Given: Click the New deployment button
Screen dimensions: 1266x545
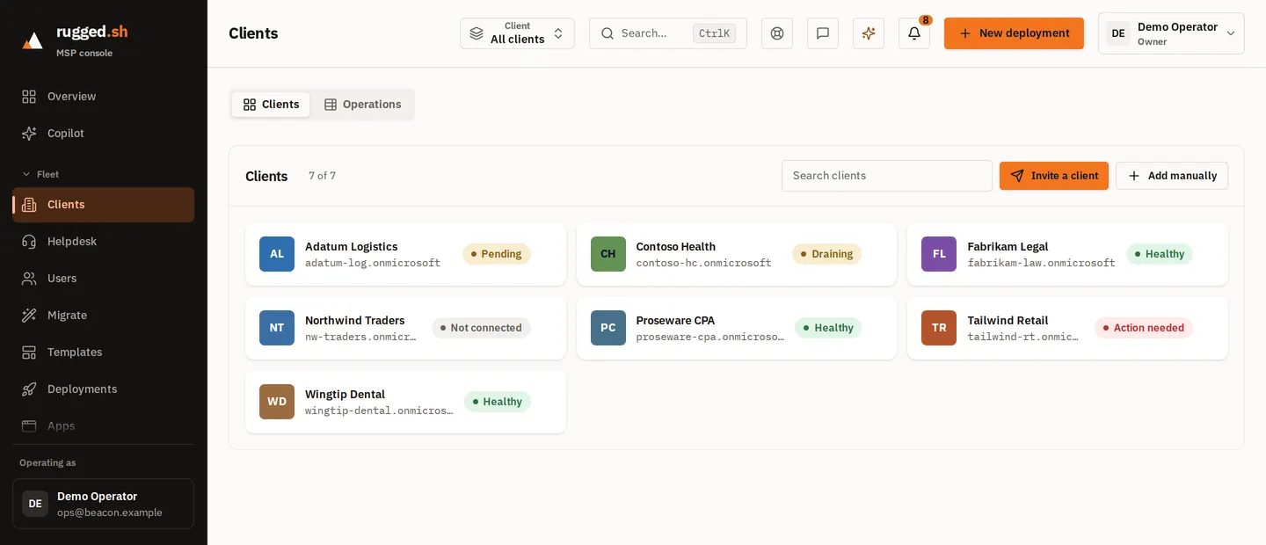Looking at the screenshot, I should coord(1014,33).
